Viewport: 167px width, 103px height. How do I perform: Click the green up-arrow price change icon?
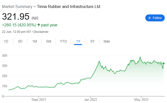point(38,25)
